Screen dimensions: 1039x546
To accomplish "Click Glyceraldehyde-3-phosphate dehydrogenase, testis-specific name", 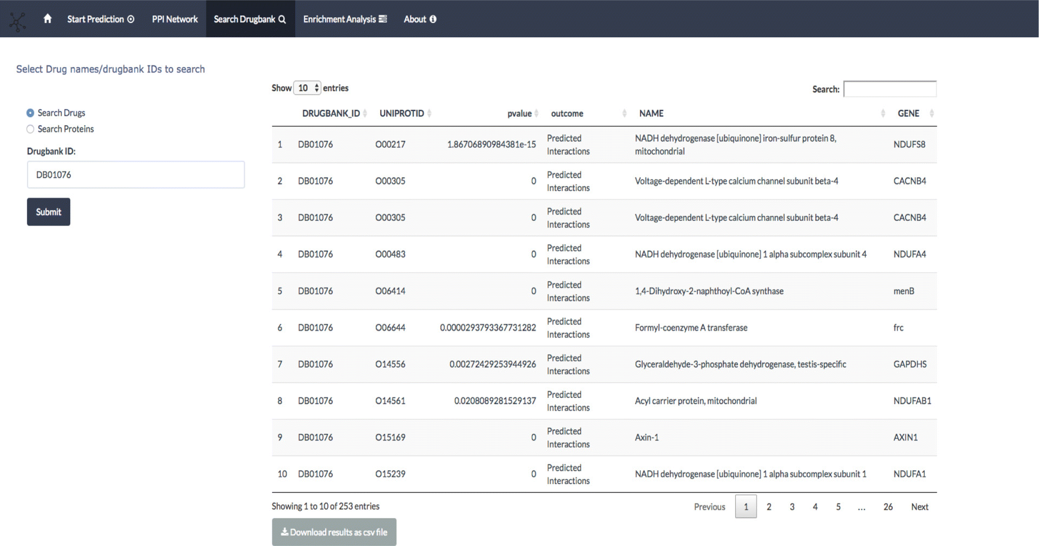I will (x=741, y=364).
